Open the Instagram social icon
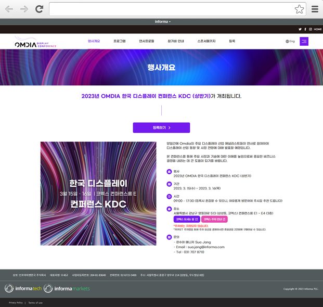The image size is (323, 307). 310,29
